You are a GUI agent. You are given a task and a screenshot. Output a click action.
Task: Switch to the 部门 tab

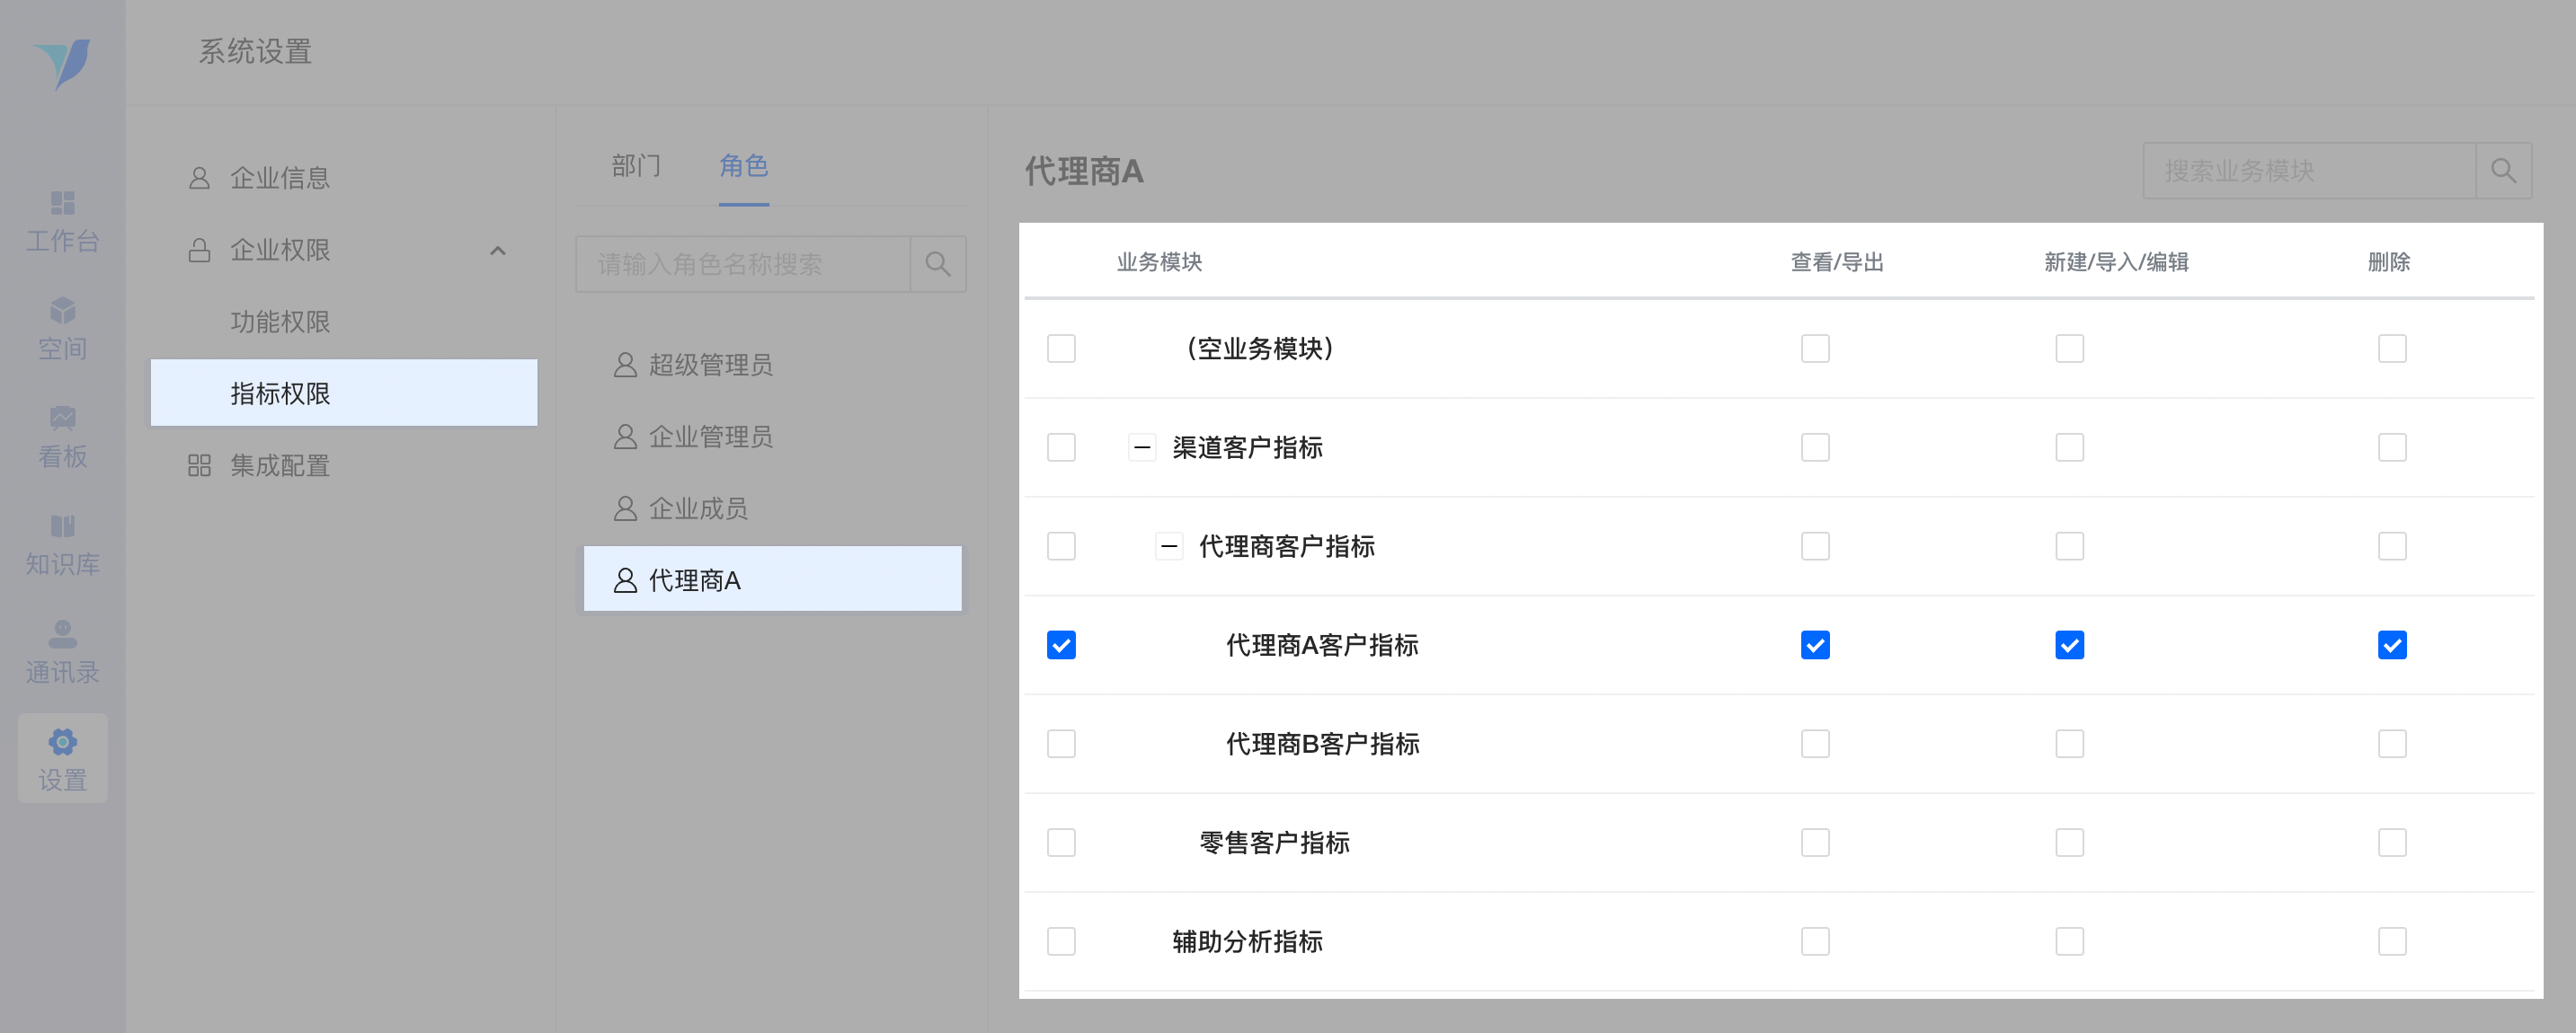(x=636, y=166)
